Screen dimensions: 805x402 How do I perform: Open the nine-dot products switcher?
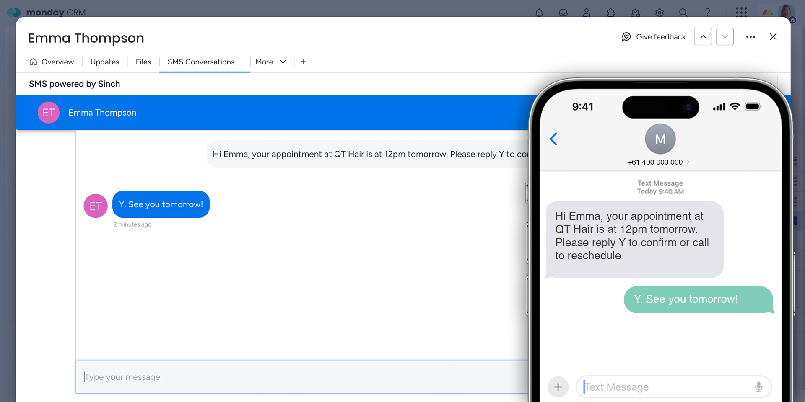click(x=741, y=12)
